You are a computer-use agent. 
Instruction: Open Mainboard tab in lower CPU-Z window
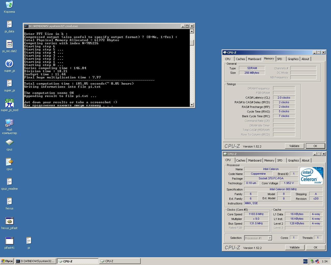[x=255, y=160]
